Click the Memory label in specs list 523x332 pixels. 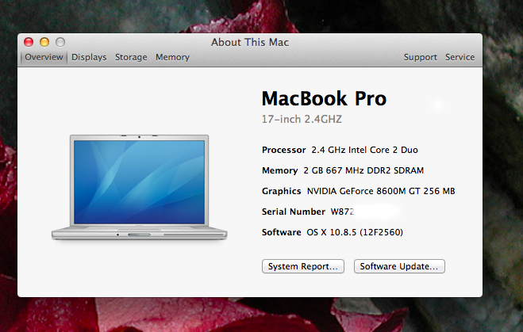click(279, 170)
